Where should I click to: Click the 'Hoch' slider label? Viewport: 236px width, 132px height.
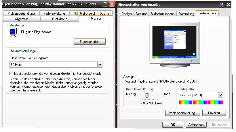(x=166, y=94)
